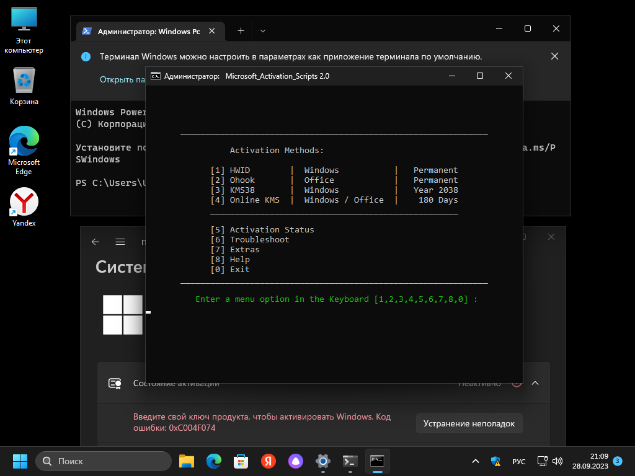Click the taskbar Поиск search box
The width and height of the screenshot is (635, 476).
104,461
